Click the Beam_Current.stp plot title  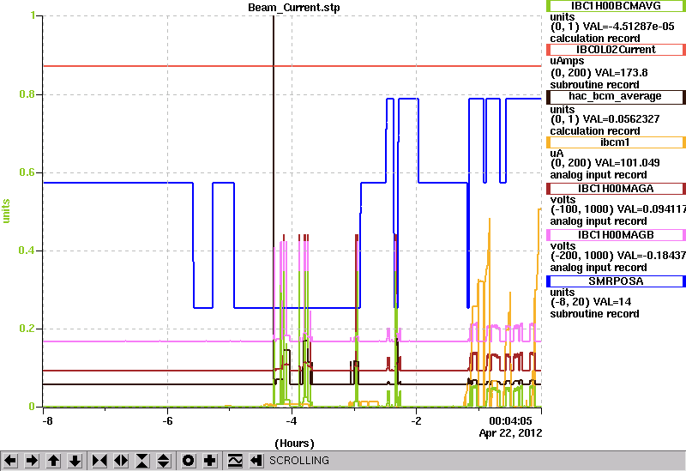293,8
